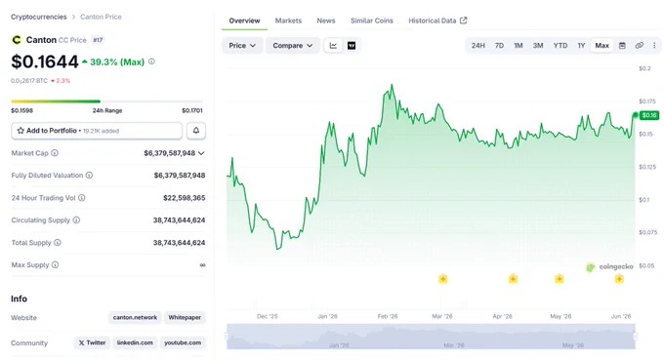Image resolution: width=664 pixels, height=360 pixels.
Task: Click info icon beside 39.3% (Max)
Action: click(x=151, y=61)
